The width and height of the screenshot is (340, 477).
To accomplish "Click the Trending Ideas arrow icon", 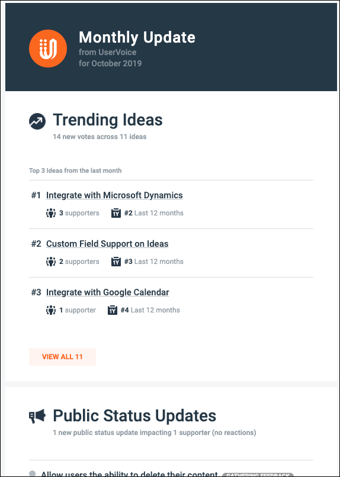I will pyautogui.click(x=37, y=121).
